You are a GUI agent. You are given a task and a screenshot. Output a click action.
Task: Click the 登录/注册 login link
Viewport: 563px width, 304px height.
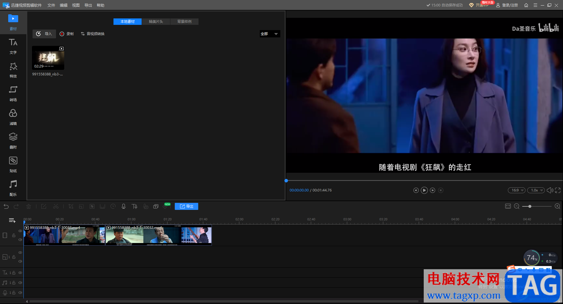507,5
